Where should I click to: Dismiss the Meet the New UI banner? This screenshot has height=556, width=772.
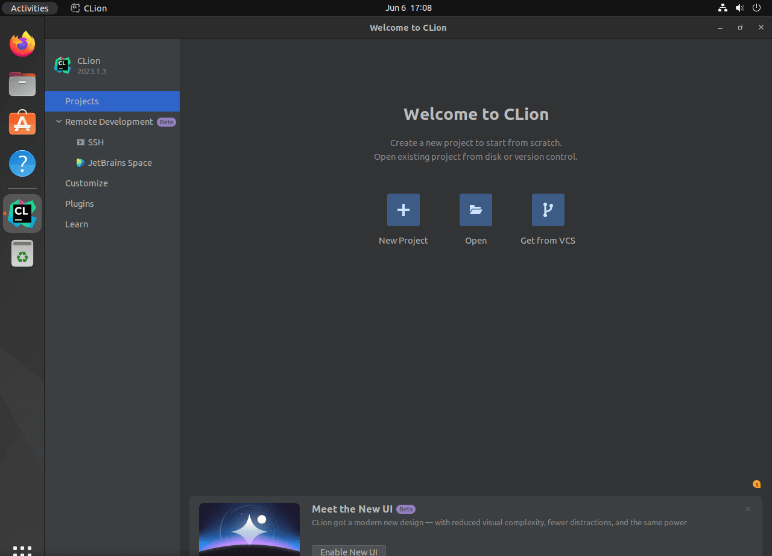747,509
